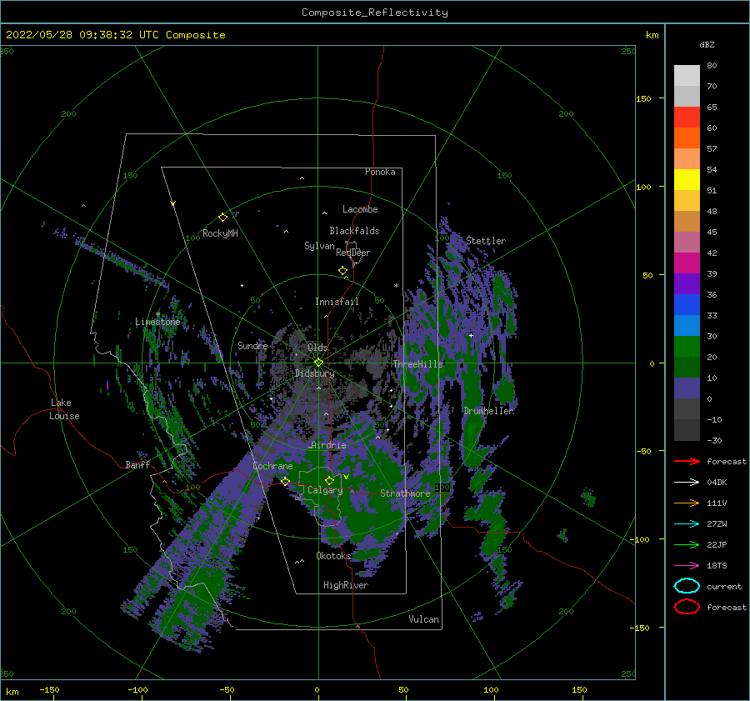Click the Drumheller town label
Viewport: 750px width, 701px height.
(488, 411)
